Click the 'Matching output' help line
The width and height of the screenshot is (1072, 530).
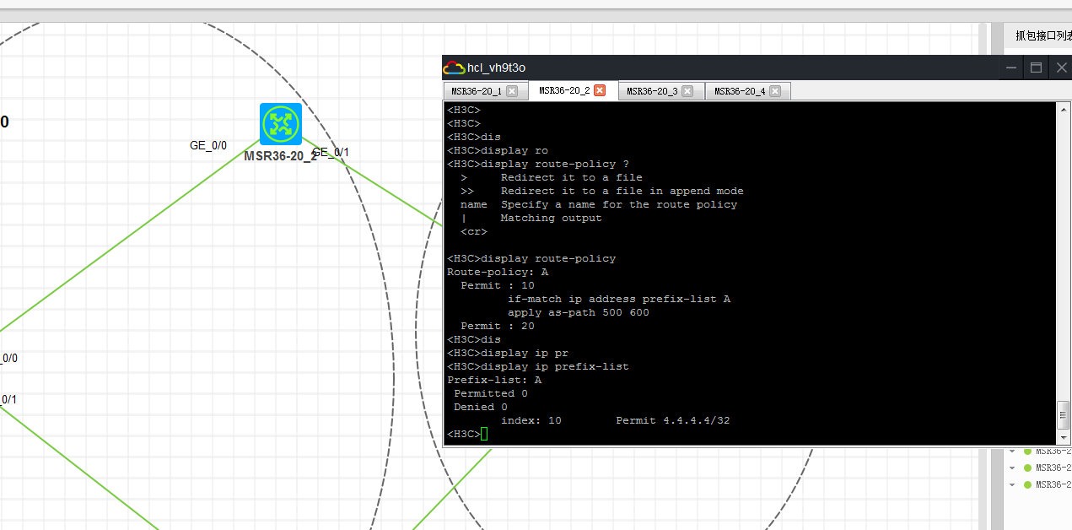(x=551, y=218)
